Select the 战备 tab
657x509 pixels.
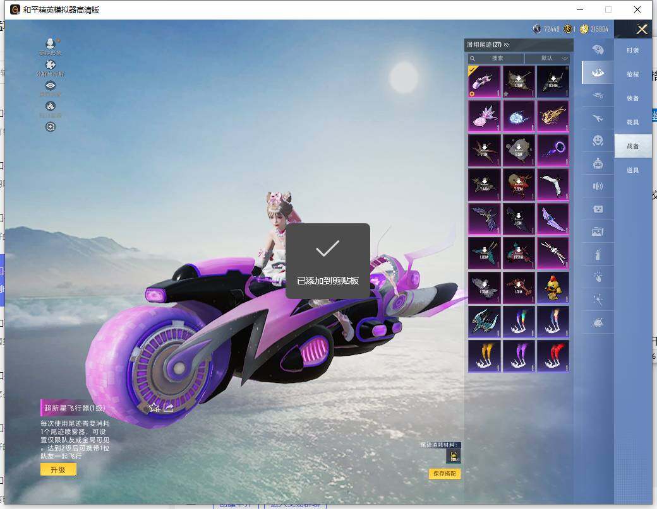tap(633, 146)
